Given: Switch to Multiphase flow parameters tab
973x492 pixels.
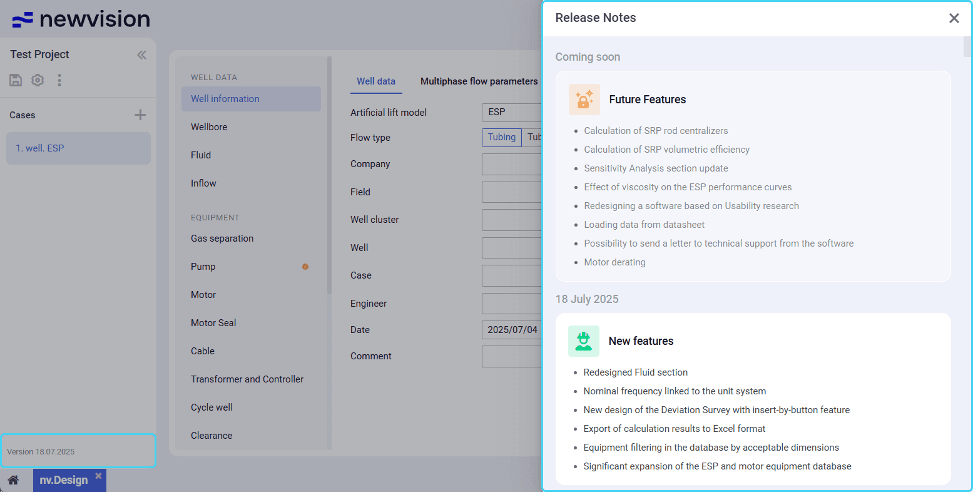Looking at the screenshot, I should (x=479, y=81).
